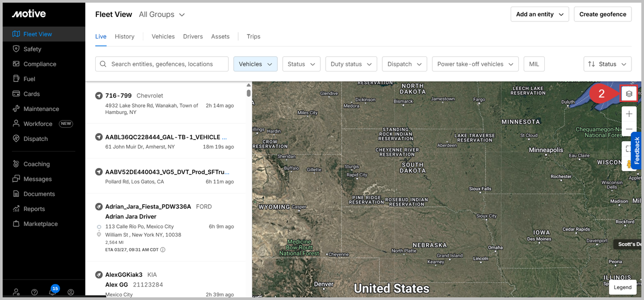Image resolution: width=644 pixels, height=300 pixels.
Task: Open the Vehicles filter dropdown
Action: (256, 64)
